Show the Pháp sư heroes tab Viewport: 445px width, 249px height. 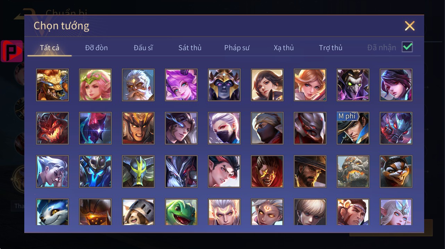point(237,48)
